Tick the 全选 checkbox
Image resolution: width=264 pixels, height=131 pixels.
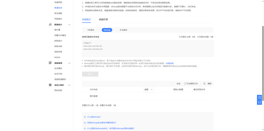[x=172, y=84]
